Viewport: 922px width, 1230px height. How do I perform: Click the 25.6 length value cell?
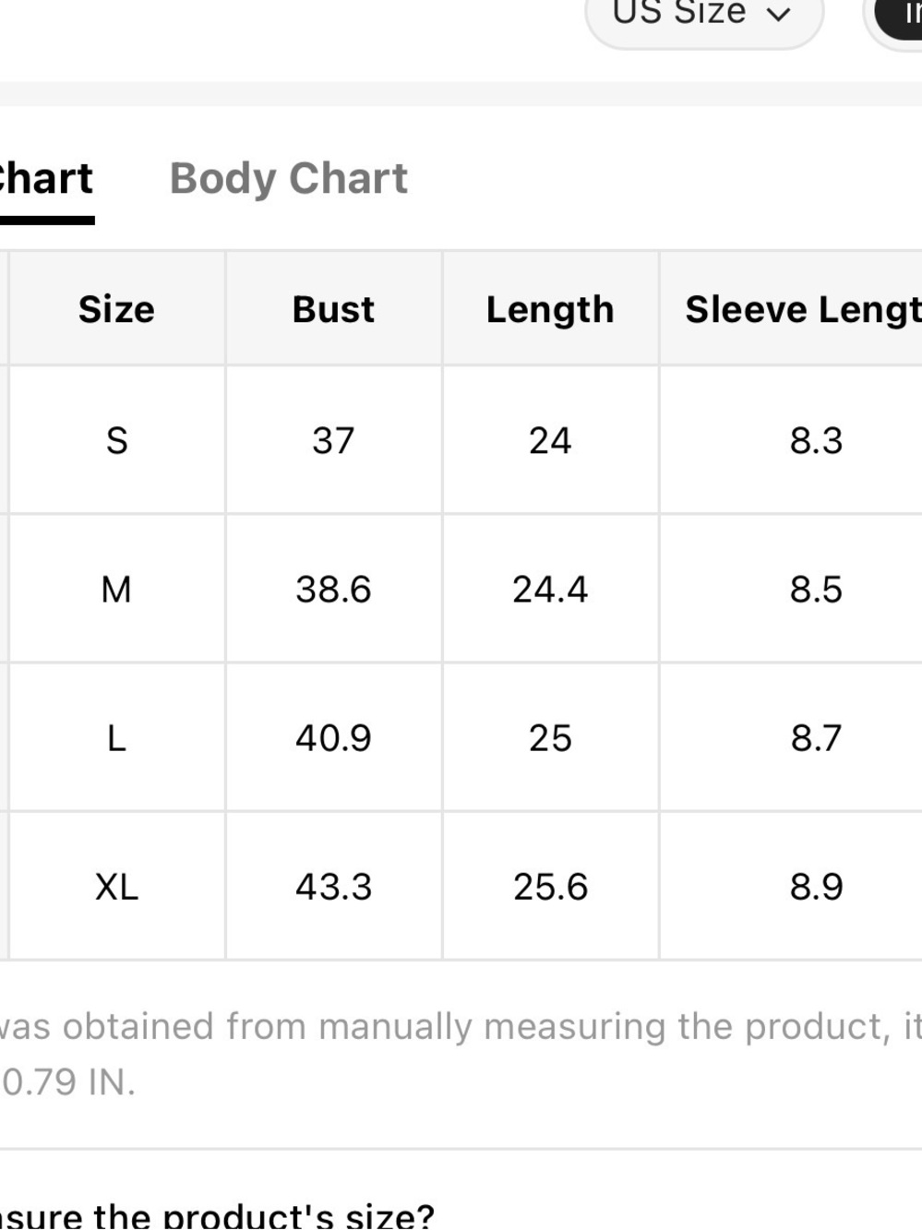pos(550,887)
